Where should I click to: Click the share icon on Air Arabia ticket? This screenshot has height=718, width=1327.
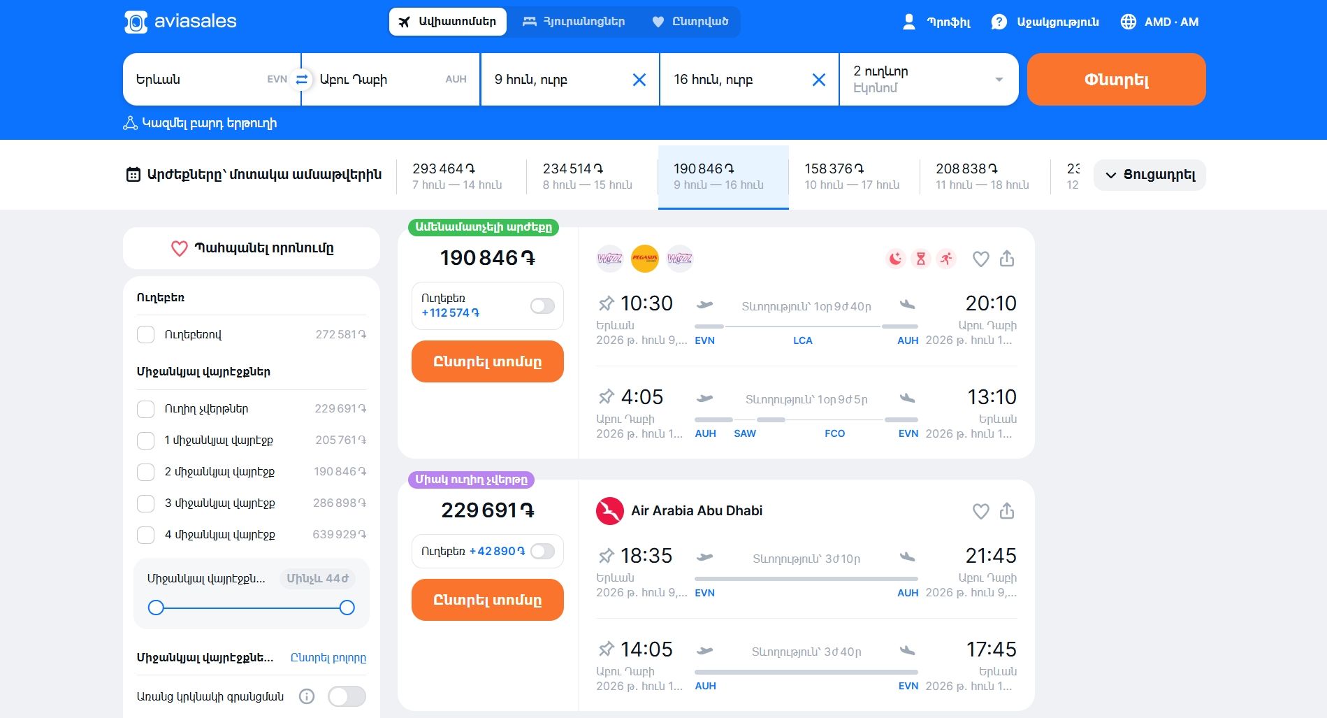(1006, 511)
